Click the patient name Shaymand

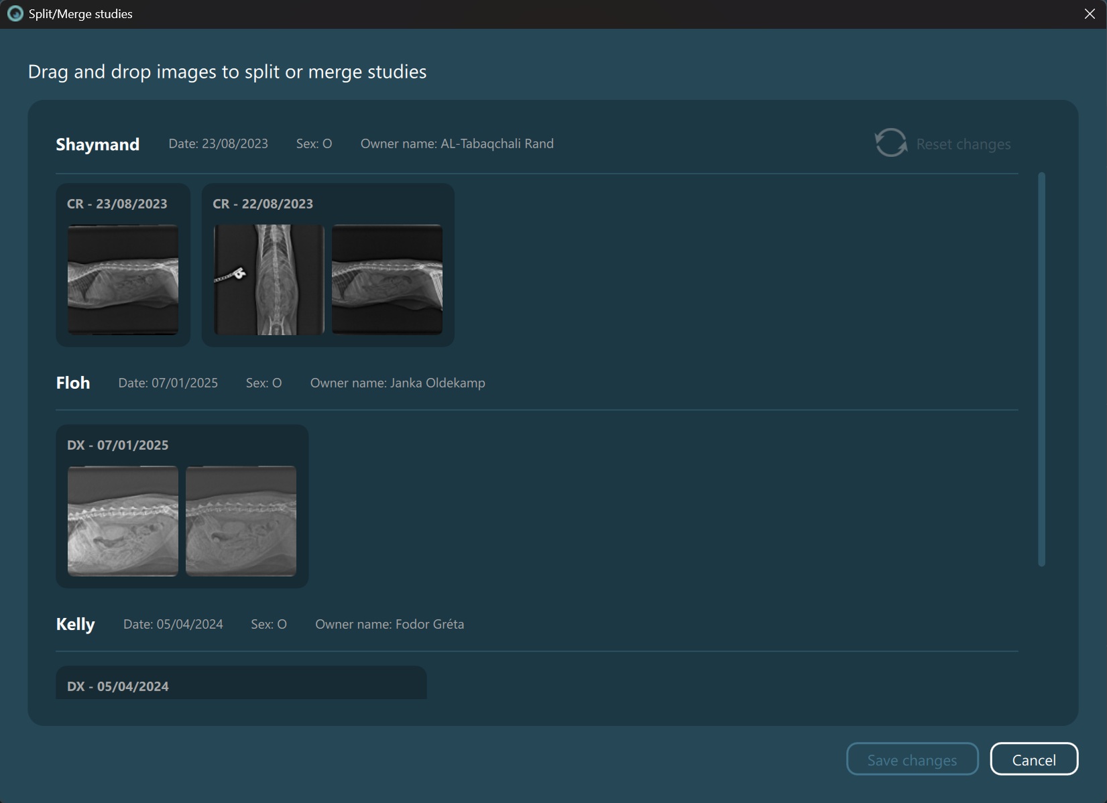pyautogui.click(x=98, y=144)
